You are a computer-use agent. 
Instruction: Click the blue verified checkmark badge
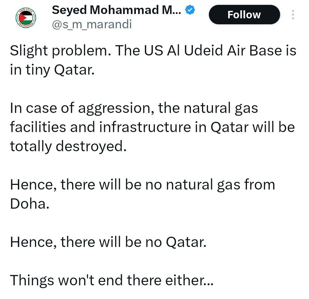[x=191, y=11]
